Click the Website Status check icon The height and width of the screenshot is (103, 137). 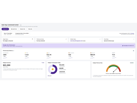tap(100, 39)
